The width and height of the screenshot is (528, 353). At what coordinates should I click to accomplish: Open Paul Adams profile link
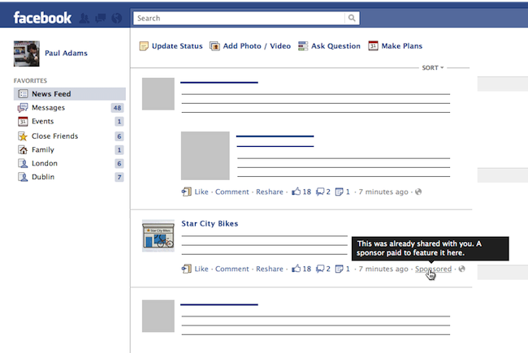66,54
